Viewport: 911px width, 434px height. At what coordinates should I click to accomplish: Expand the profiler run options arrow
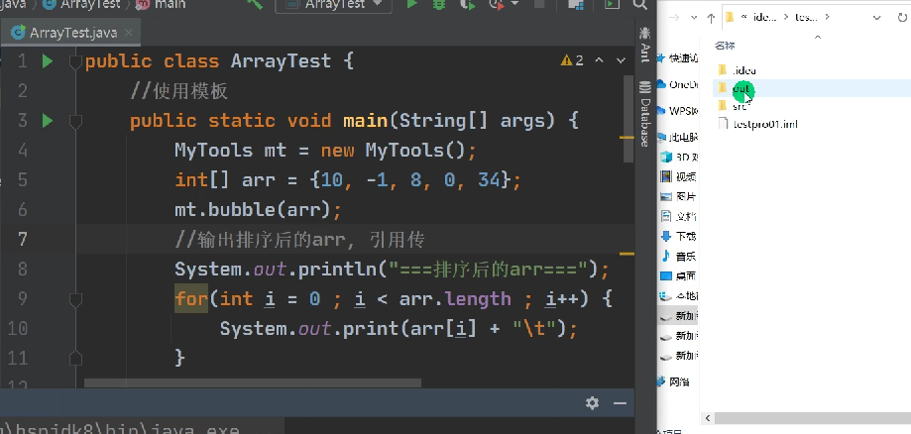[x=514, y=4]
